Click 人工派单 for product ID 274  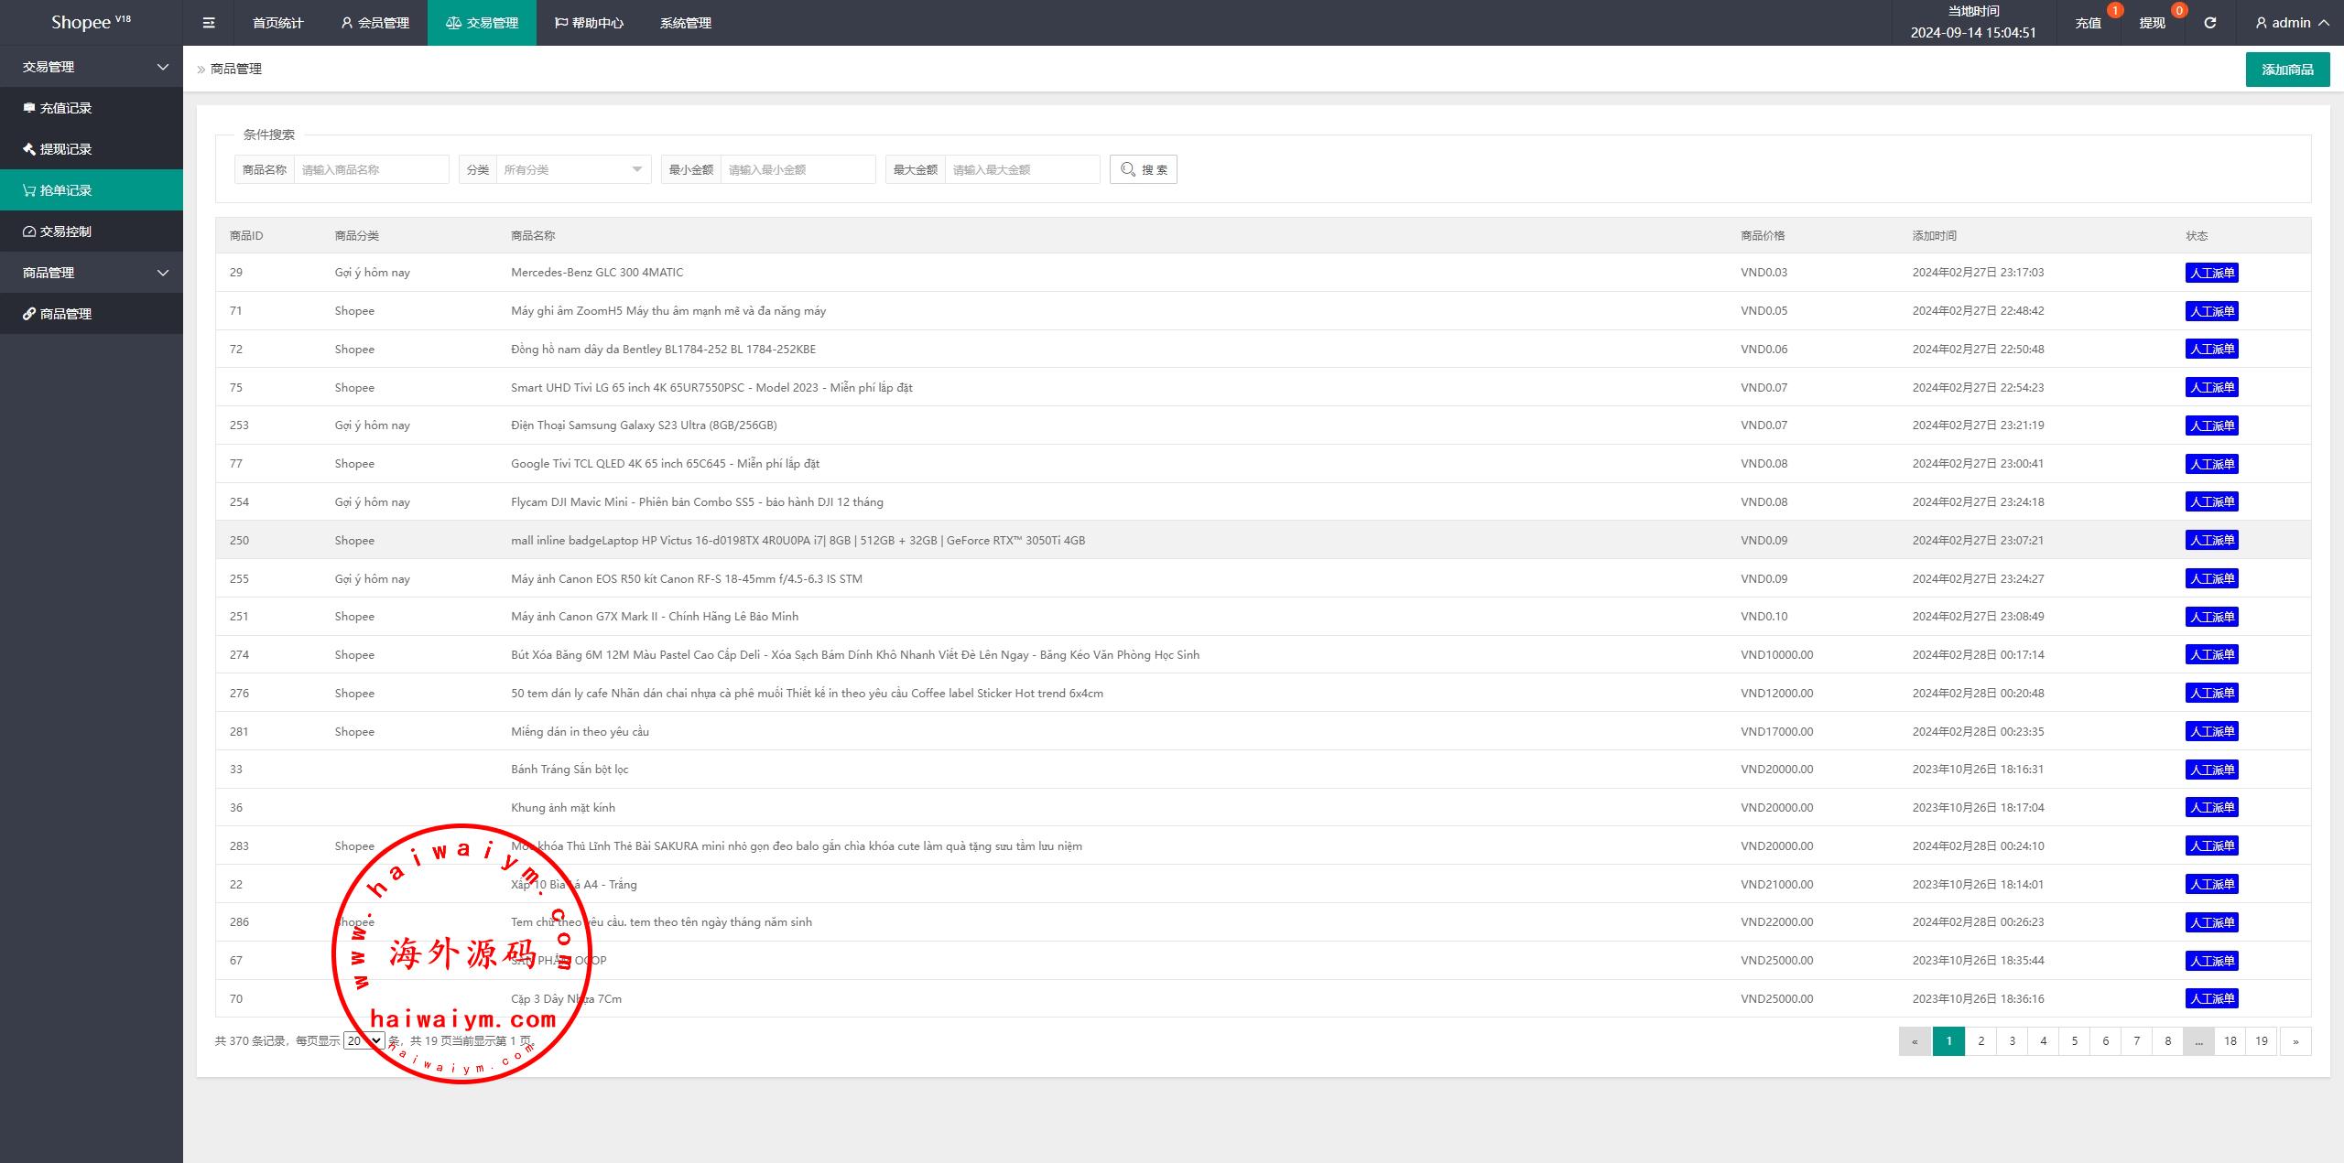2212,654
